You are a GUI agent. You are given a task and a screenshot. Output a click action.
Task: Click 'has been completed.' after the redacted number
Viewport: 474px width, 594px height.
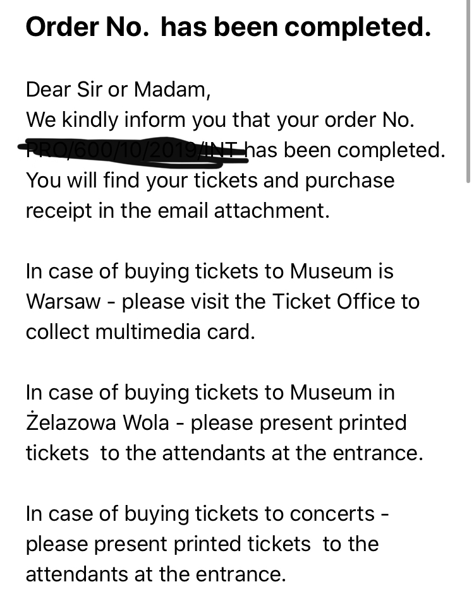click(x=345, y=150)
